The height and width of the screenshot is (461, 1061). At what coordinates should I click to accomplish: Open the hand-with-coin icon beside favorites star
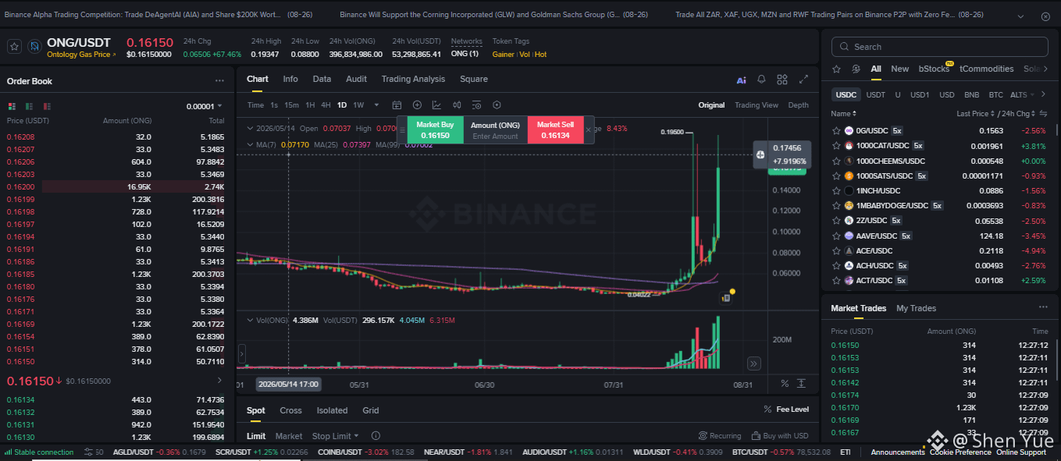pos(856,69)
